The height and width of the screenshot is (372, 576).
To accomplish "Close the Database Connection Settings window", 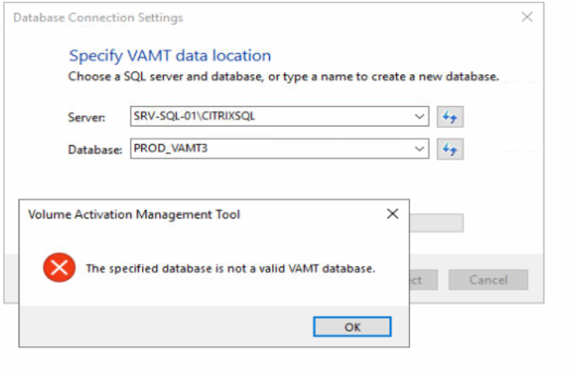I will (x=527, y=16).
